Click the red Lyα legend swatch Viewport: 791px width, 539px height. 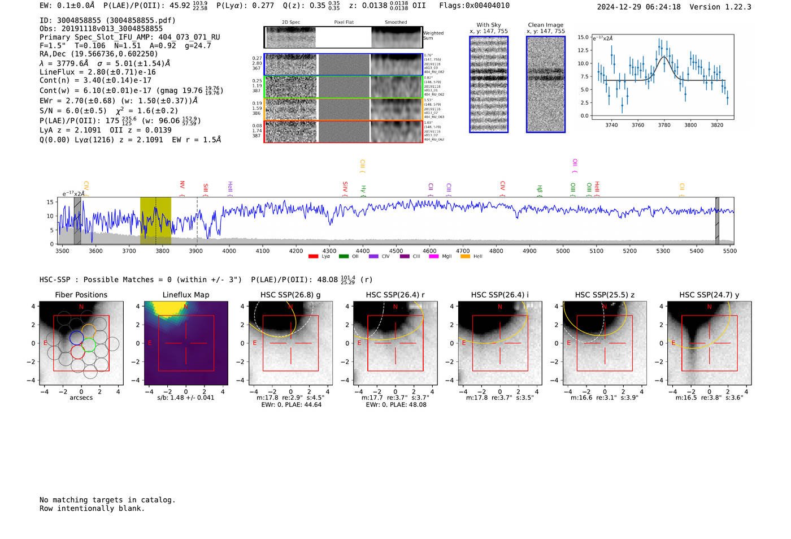[x=313, y=257]
